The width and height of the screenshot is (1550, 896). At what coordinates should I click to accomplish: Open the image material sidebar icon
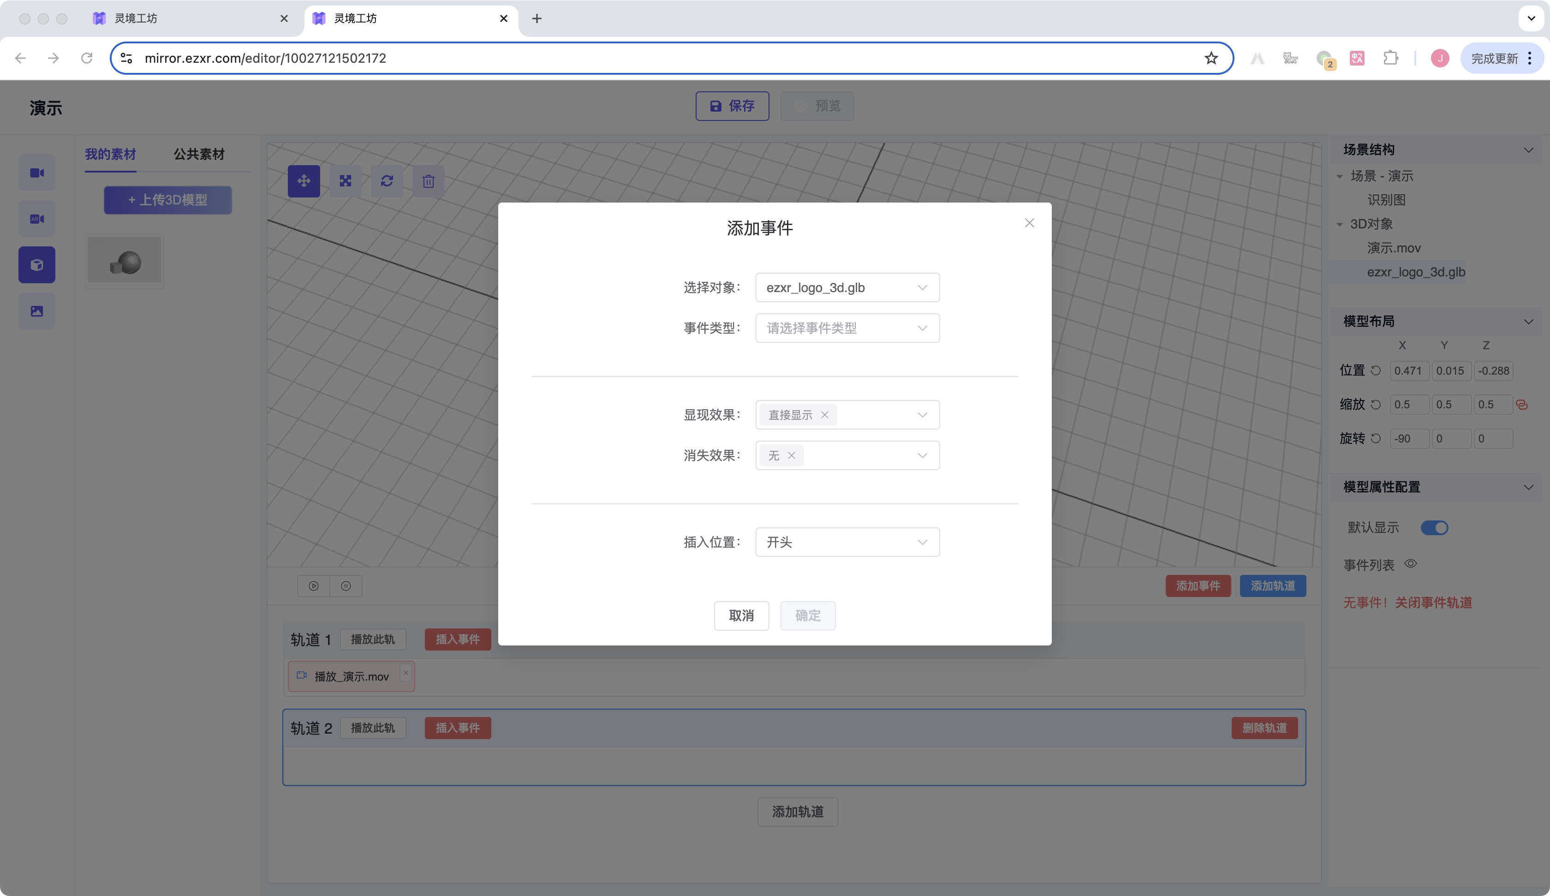click(37, 311)
